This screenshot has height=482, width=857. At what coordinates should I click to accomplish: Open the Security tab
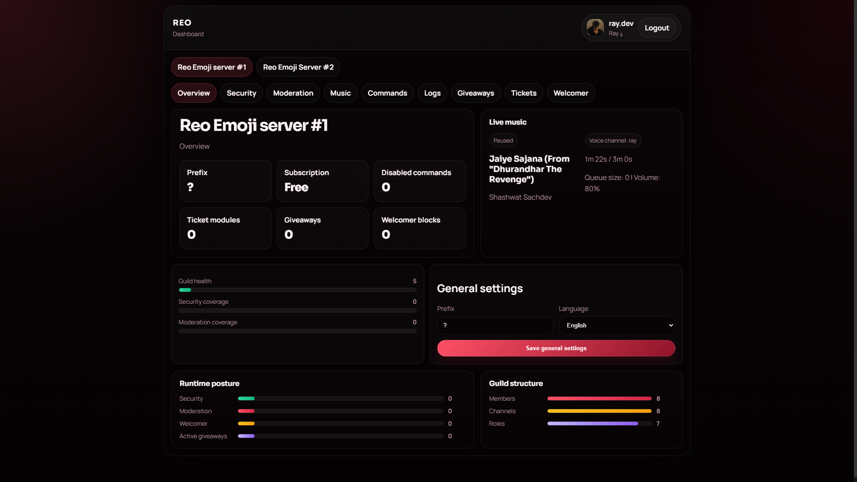(241, 93)
